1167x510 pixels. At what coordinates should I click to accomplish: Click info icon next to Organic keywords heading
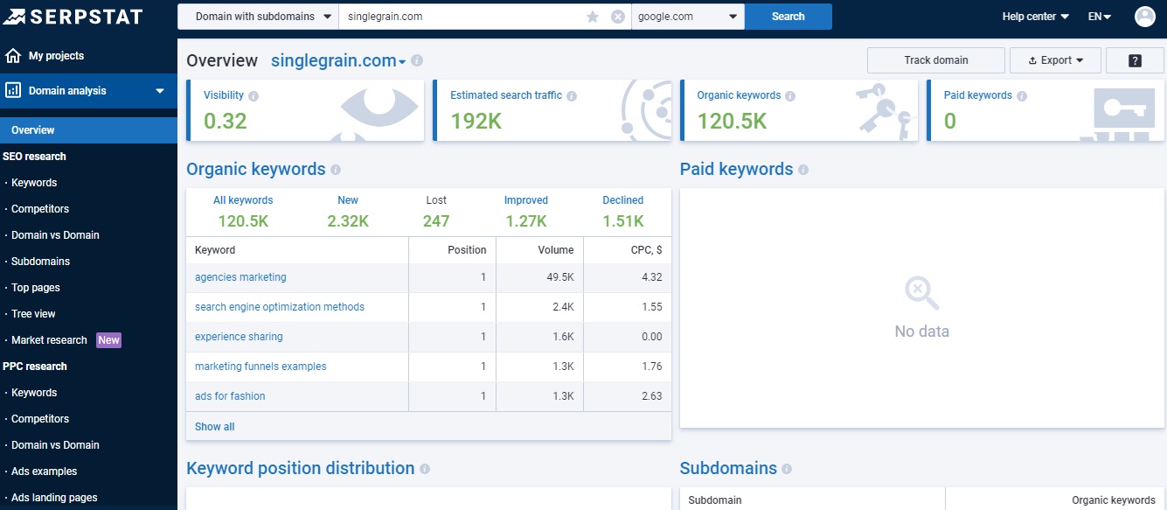(x=336, y=170)
